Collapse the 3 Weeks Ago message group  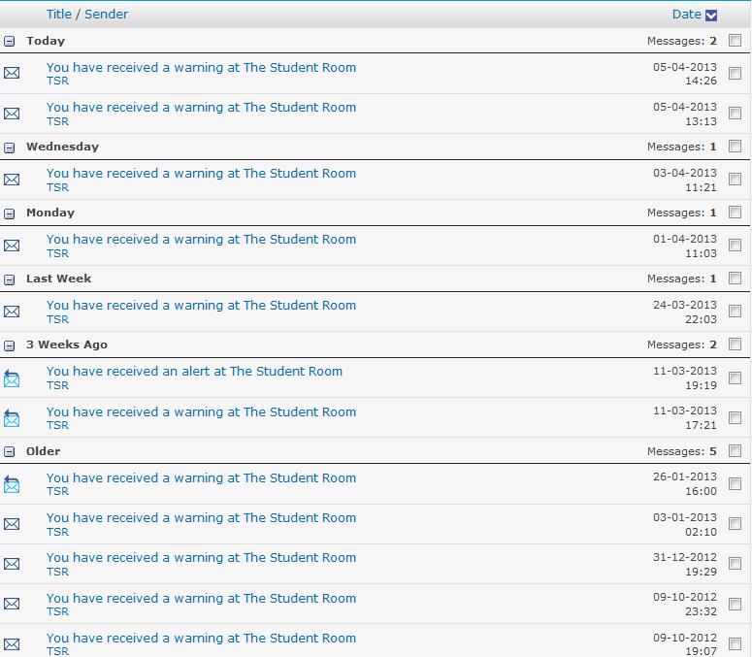coord(9,345)
